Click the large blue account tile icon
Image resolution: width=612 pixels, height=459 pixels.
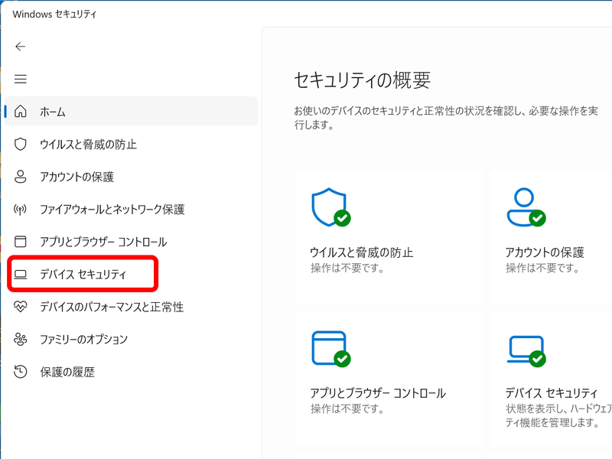tap(526, 207)
